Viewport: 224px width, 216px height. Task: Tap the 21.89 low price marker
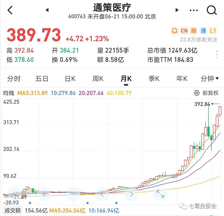[20, 197]
